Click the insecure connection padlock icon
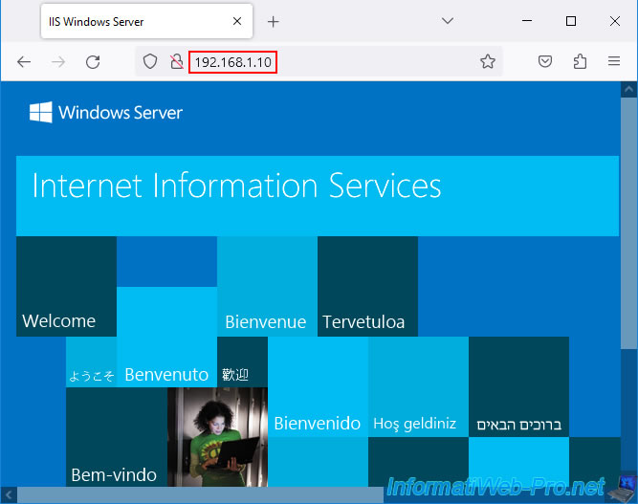This screenshot has width=638, height=504. pos(176,61)
